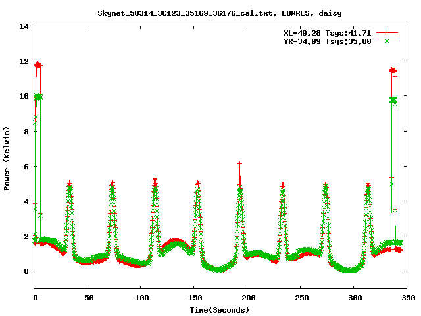Click the red calibration peak near 12 Kelvin at start
The width and height of the screenshot is (421, 316).
click(x=38, y=65)
